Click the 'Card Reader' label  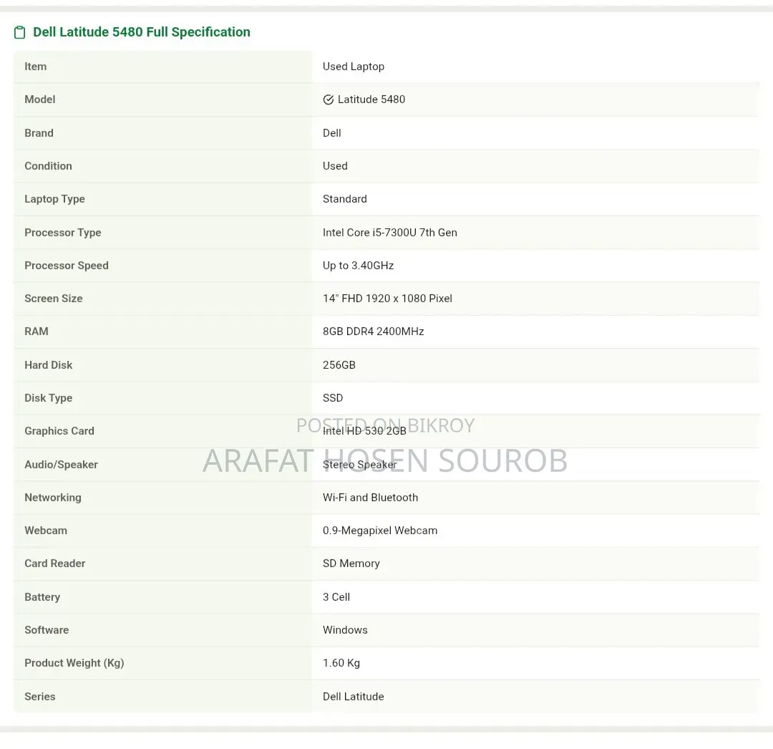pyautogui.click(x=54, y=564)
